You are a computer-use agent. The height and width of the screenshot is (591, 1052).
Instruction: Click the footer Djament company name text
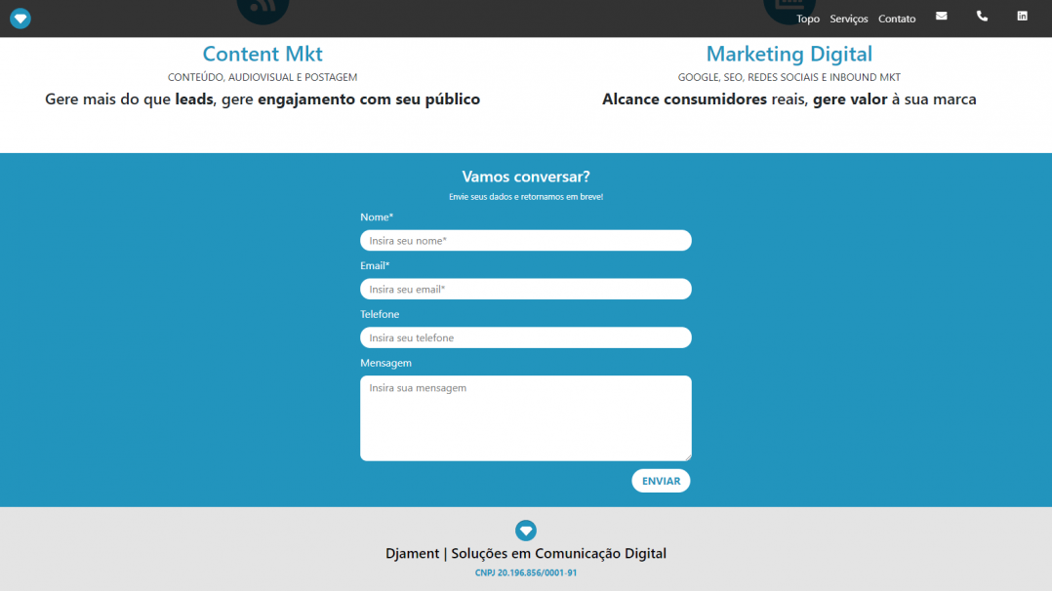pos(525,553)
